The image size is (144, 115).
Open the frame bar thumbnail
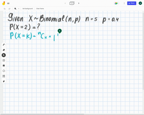click(x=72, y=3)
